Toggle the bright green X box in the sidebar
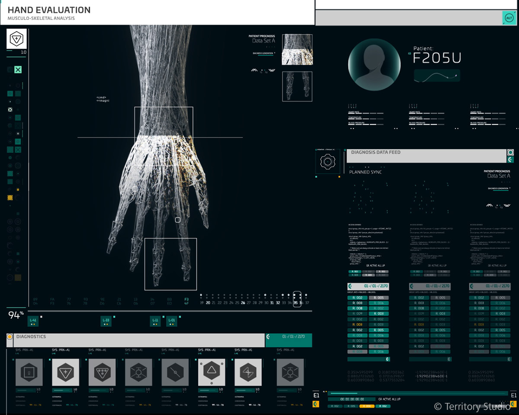Viewport: 519px width, 415px height. (18, 70)
